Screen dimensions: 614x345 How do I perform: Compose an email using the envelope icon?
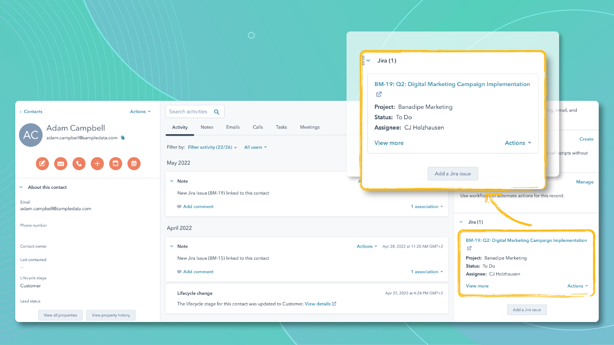click(61, 164)
